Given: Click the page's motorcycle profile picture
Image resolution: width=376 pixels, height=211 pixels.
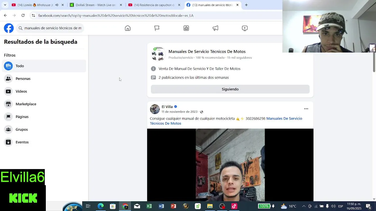Looking at the screenshot, I should (x=158, y=54).
